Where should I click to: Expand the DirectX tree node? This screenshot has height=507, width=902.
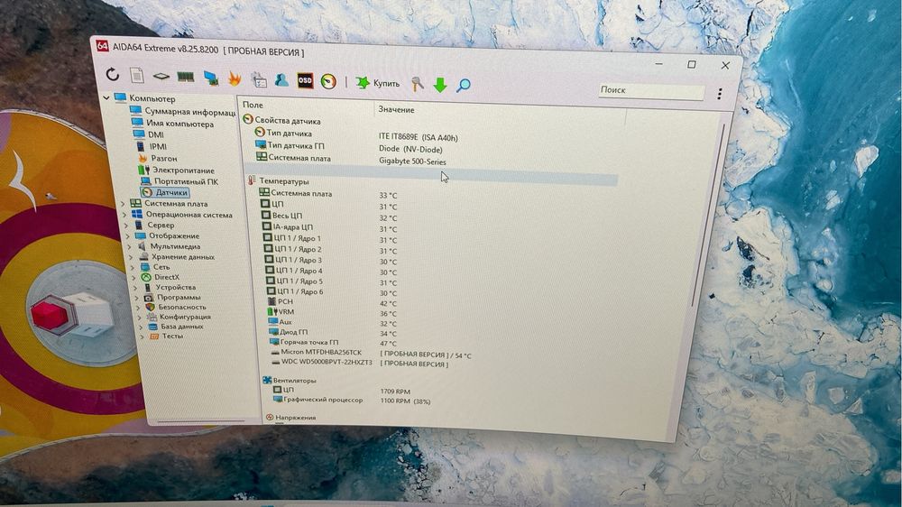point(134,277)
